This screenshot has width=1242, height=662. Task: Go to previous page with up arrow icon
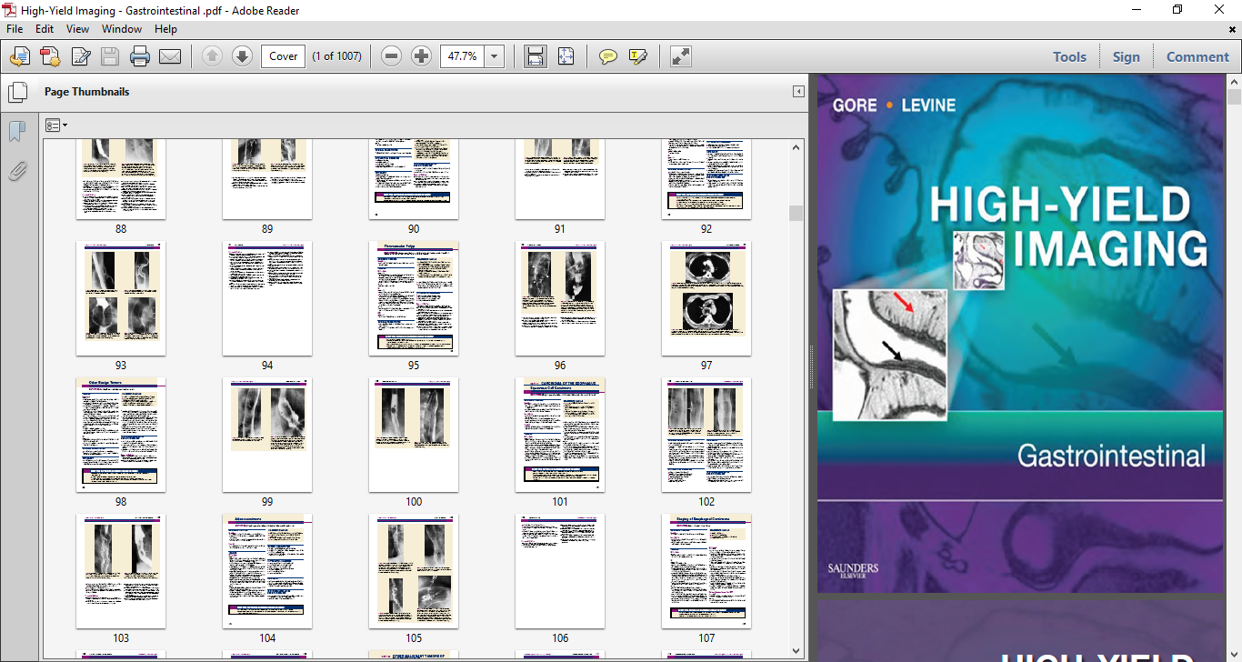tap(212, 56)
